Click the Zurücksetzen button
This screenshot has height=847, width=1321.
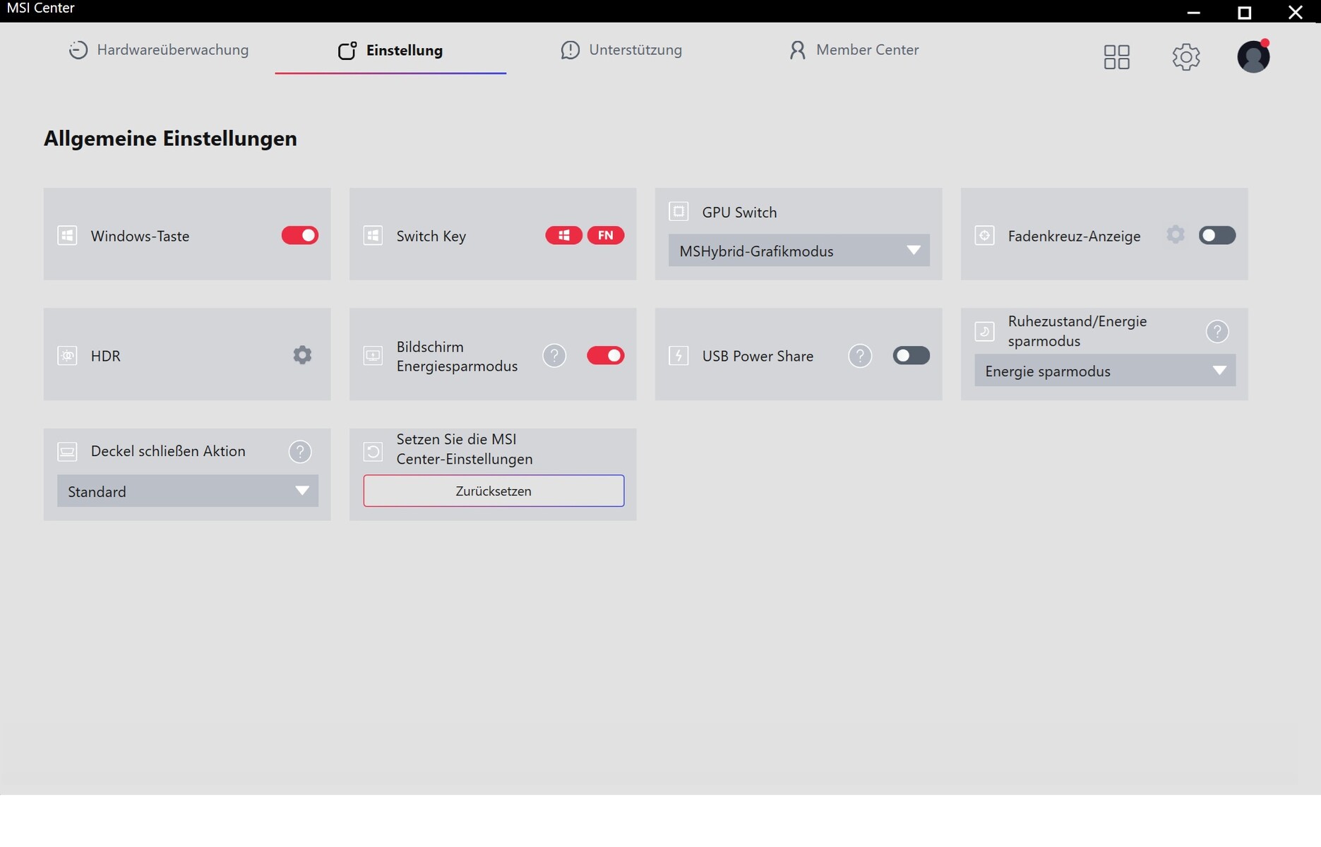coord(494,491)
